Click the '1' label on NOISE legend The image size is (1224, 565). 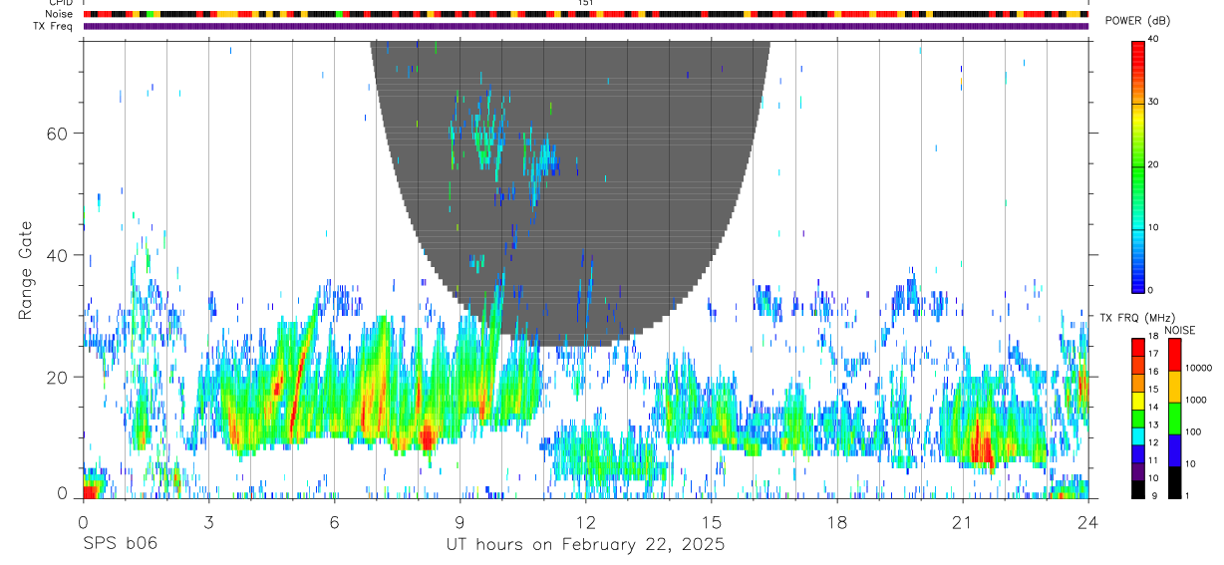1186,495
